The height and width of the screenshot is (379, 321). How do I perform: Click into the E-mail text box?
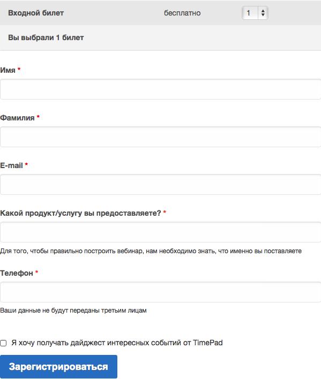tap(161, 185)
